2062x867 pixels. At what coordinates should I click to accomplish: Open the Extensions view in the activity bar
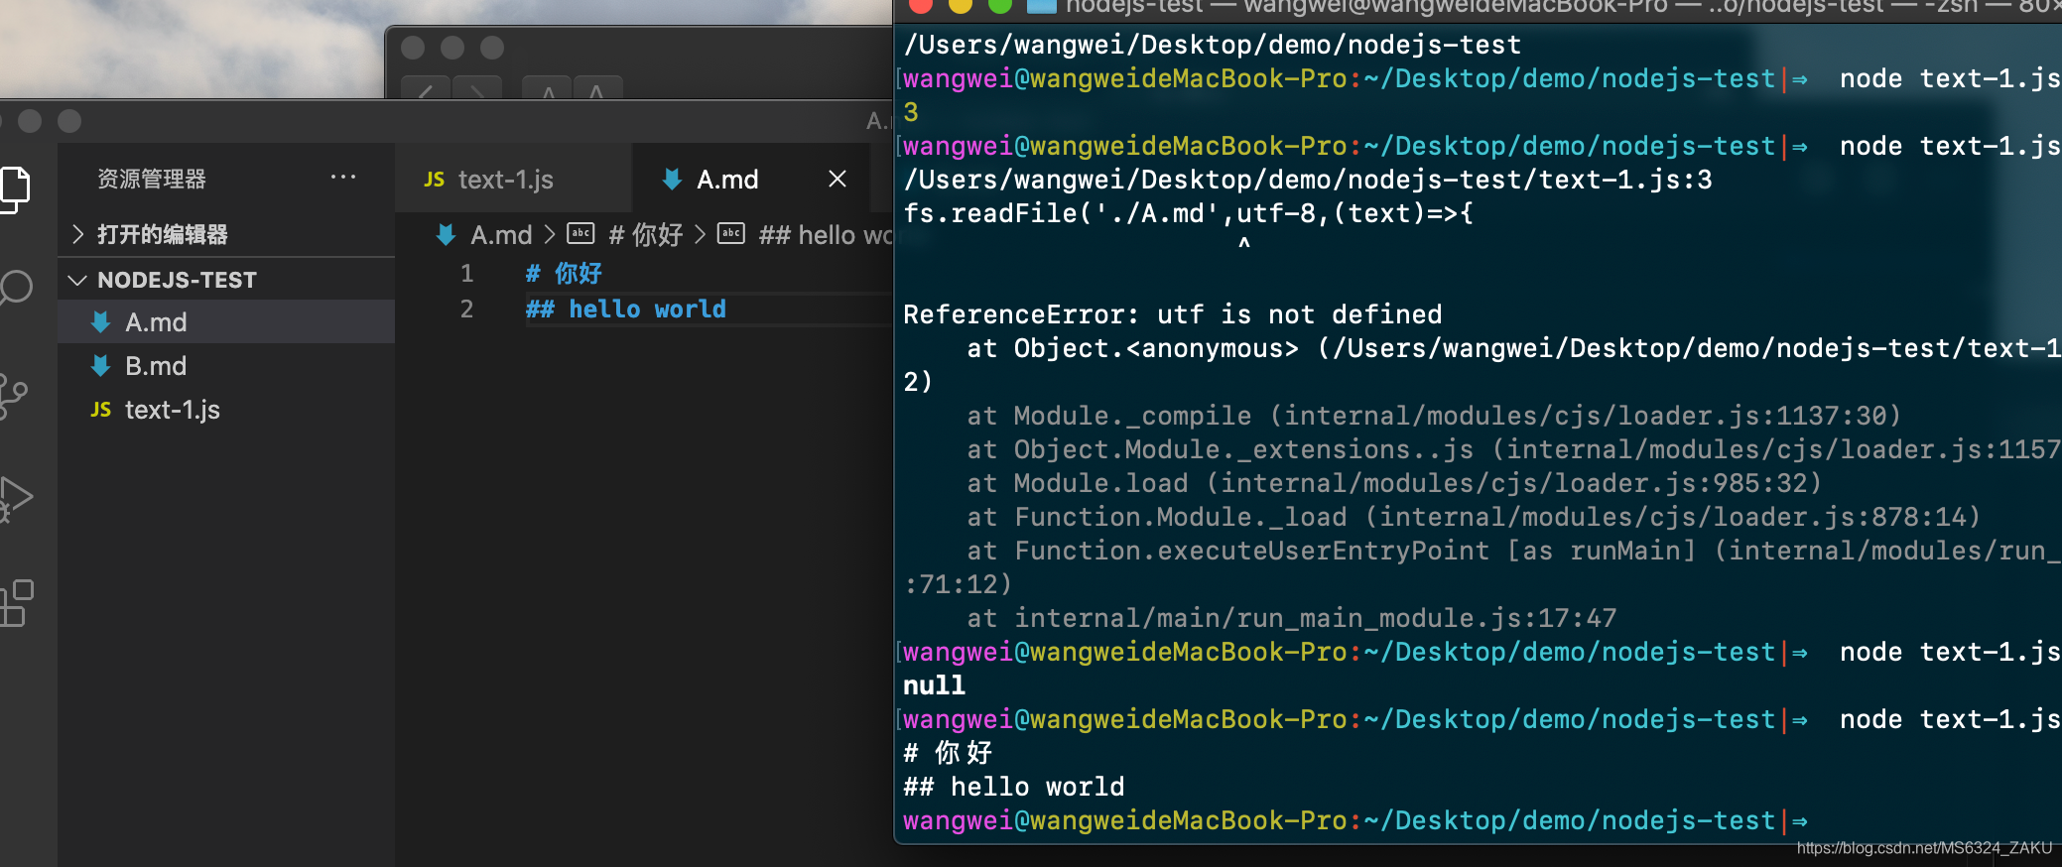16,603
